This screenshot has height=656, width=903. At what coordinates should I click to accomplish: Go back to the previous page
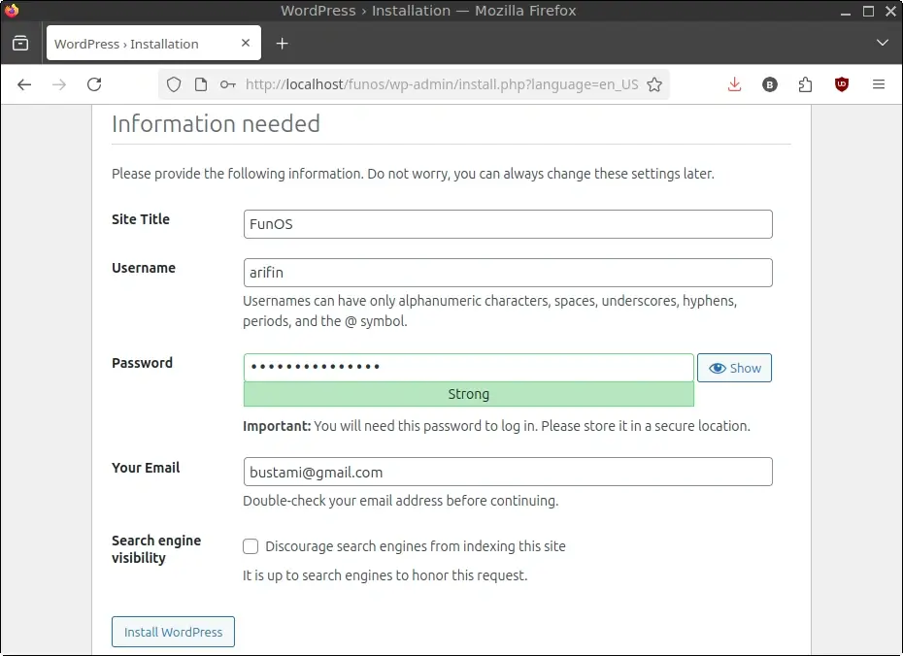click(x=24, y=84)
